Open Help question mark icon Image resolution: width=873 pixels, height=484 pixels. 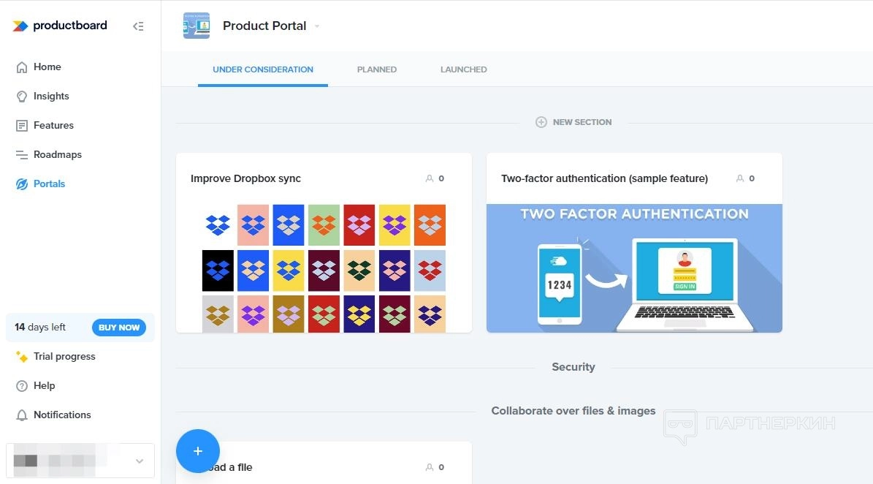pos(22,386)
